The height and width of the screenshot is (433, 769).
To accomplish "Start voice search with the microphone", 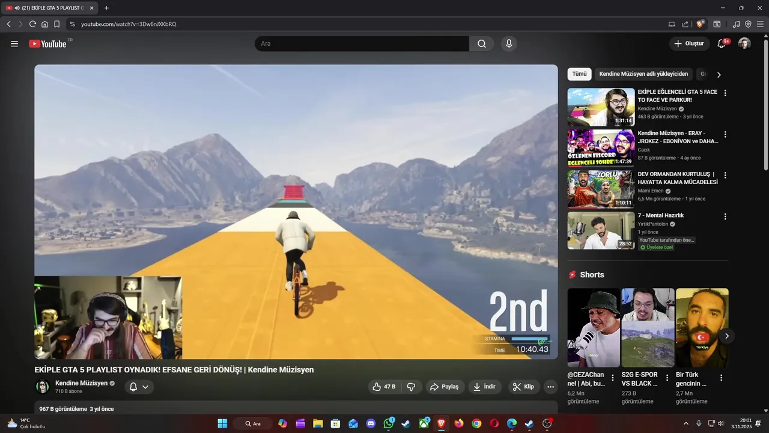I will (509, 43).
